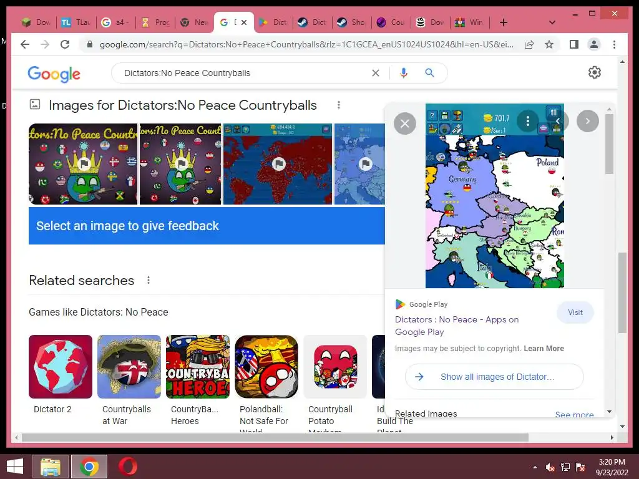This screenshot has height=479, width=639.
Task: Go back to the previous page
Action: (25, 44)
